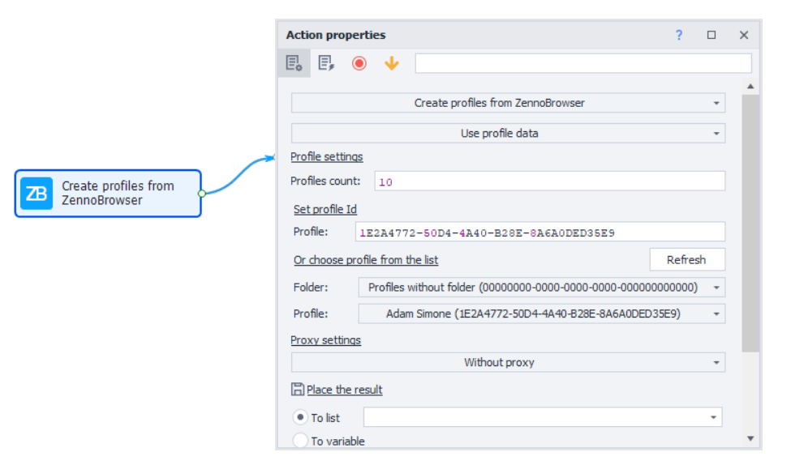Open Create profiles from ZennoBrowser dropdown
Viewport: 791px width, 465px height.
point(508,103)
